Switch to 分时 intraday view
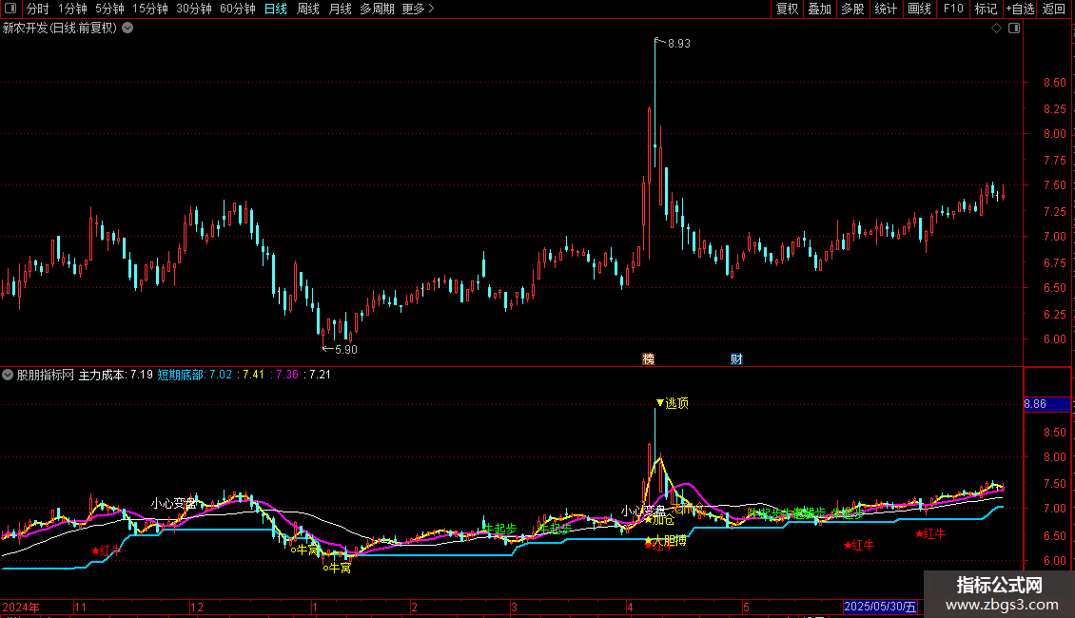Screen dimensions: 1075x618 point(38,9)
